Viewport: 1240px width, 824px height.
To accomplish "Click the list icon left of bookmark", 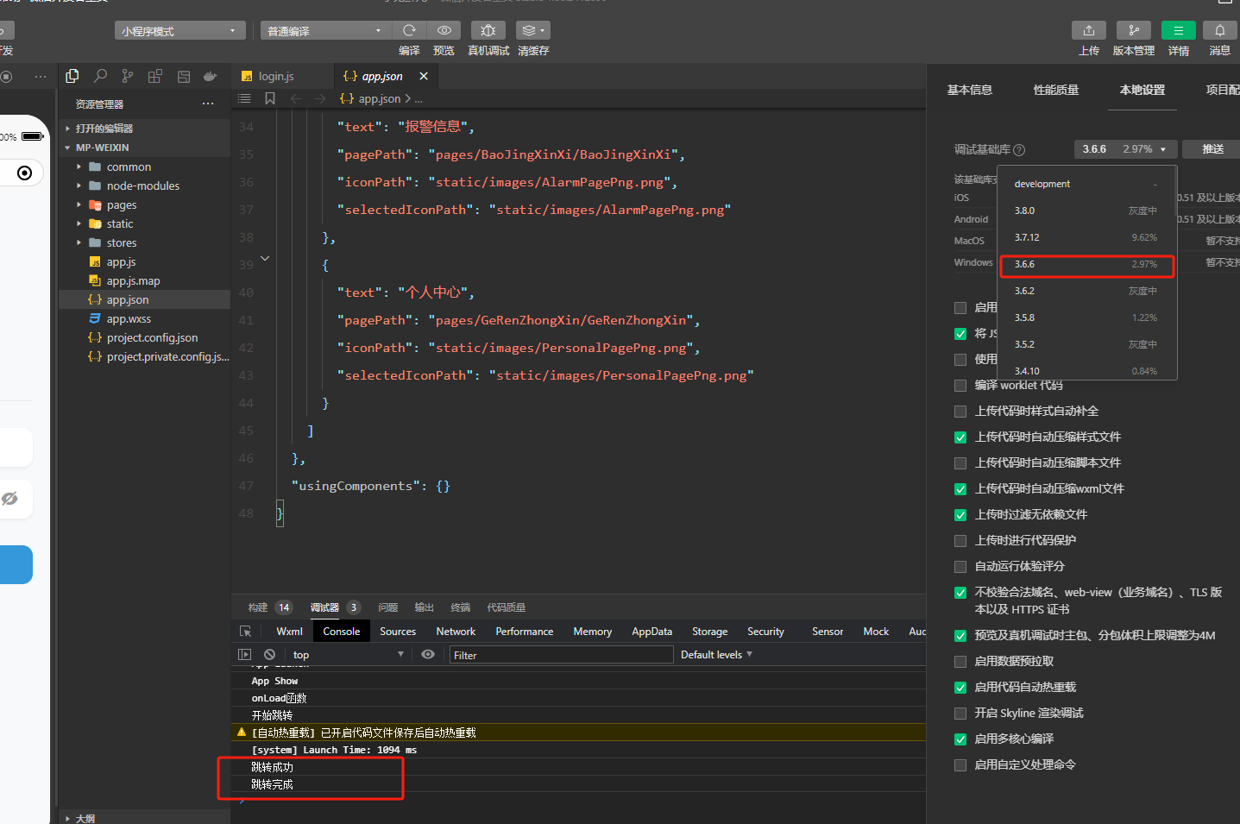I will coord(244,98).
